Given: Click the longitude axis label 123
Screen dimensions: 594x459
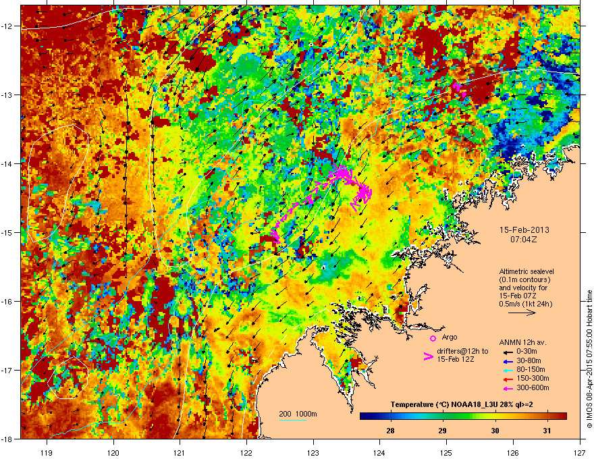Looking at the screenshot, I should point(313,452).
